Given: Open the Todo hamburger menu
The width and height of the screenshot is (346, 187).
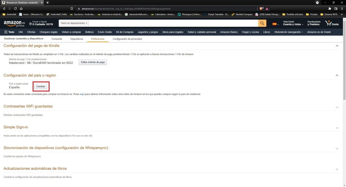Looking at the screenshot, I should [9, 32].
